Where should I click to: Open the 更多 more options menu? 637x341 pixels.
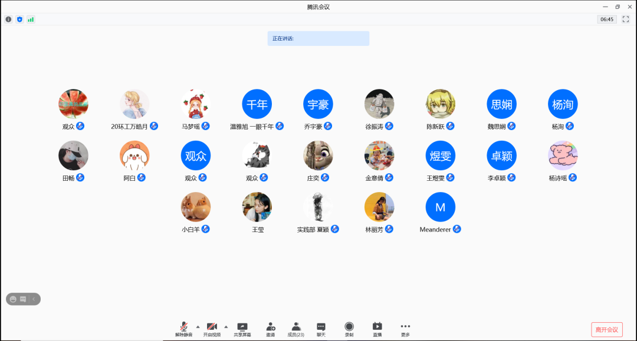click(405, 327)
